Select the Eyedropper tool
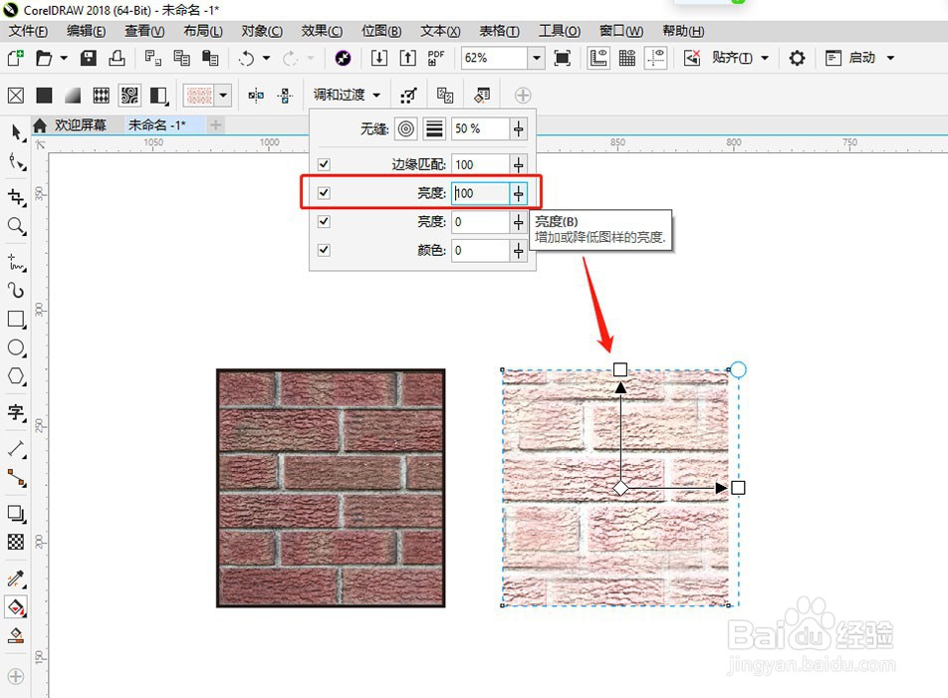 [16, 579]
